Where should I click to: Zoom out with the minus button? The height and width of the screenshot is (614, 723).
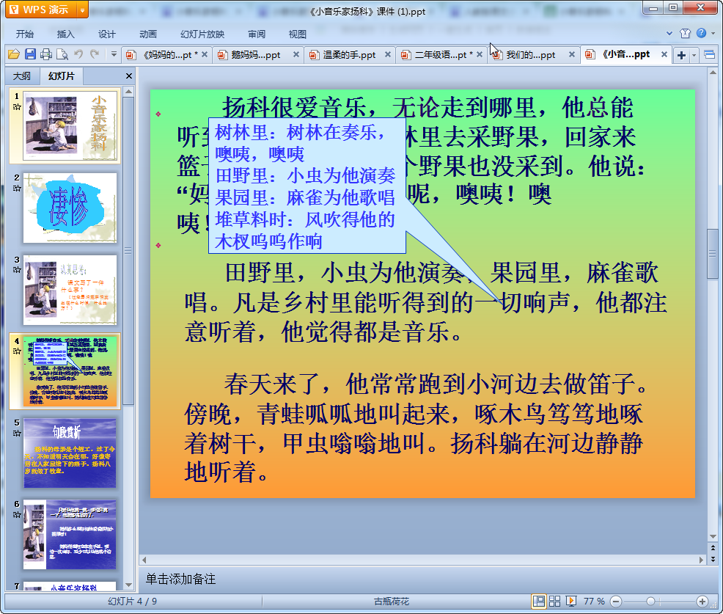616,601
